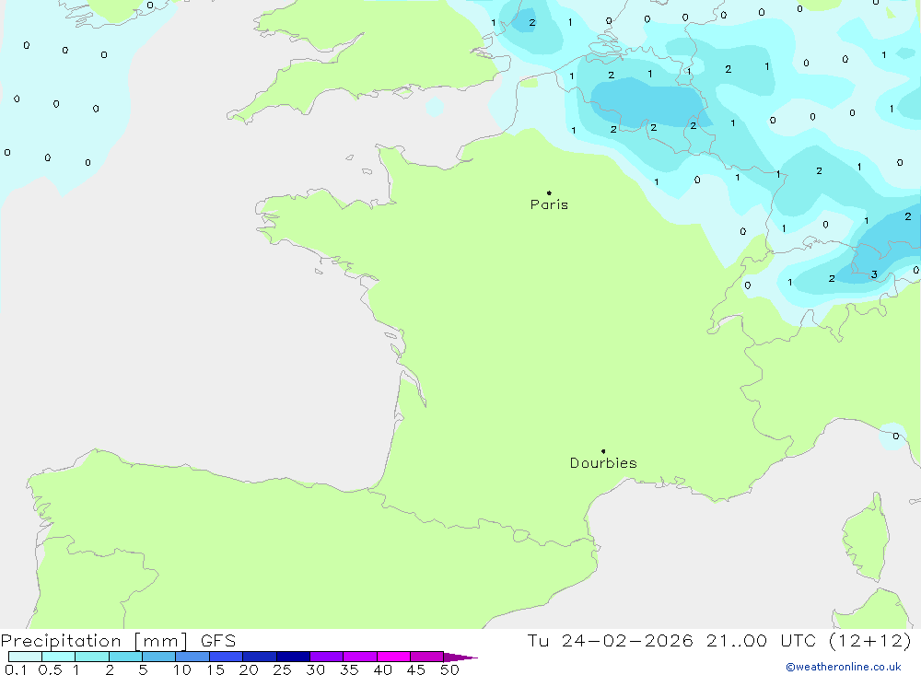Select the black Paris marker dot
Screen dimensions: 921x675
(x=549, y=192)
